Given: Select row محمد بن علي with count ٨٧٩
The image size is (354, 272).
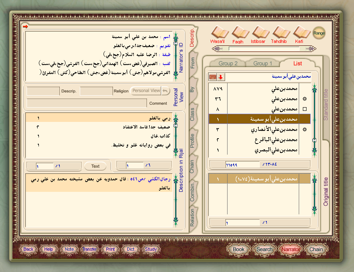Looking at the screenshot, I should [x=259, y=88].
